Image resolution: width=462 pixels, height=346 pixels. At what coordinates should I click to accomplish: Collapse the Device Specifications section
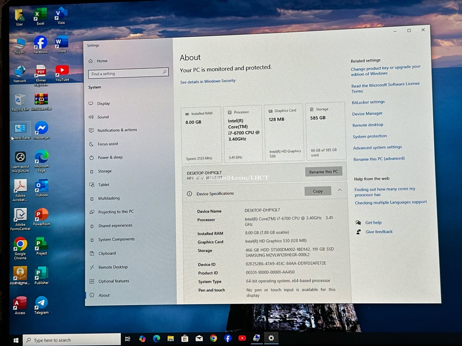pyautogui.click(x=340, y=190)
